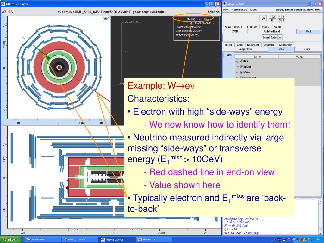Screen dimensions: 324x243
Task: Open the Objects parameter tab
Action: pyautogui.click(x=269, y=45)
